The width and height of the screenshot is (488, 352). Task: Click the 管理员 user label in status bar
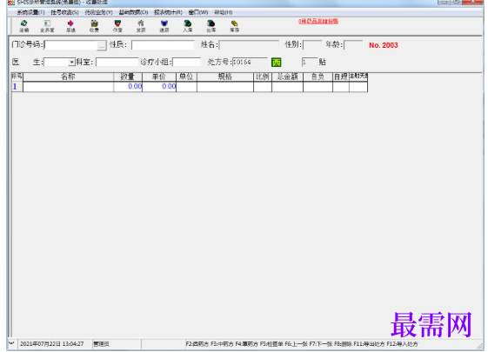(x=101, y=344)
